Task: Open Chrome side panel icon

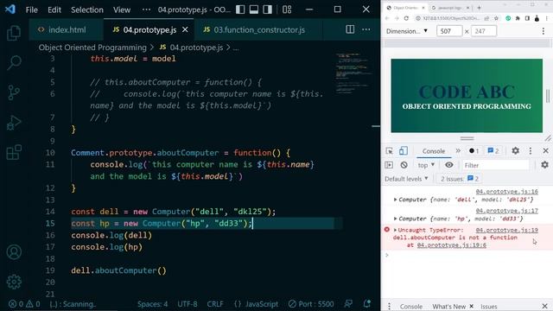Action: click(527, 18)
